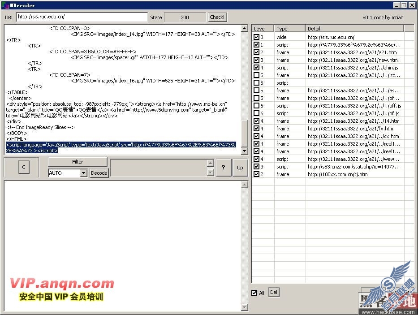This screenshot has height=315, width=418.
Task: Check the bff.js script row checkbox
Action: 256,106
